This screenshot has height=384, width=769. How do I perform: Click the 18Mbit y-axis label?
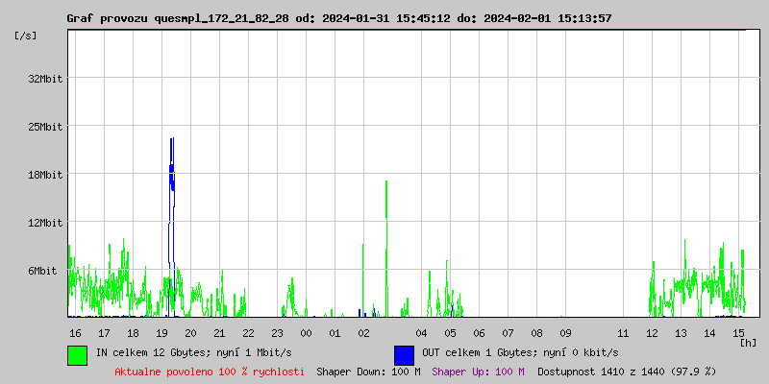[x=45, y=175]
